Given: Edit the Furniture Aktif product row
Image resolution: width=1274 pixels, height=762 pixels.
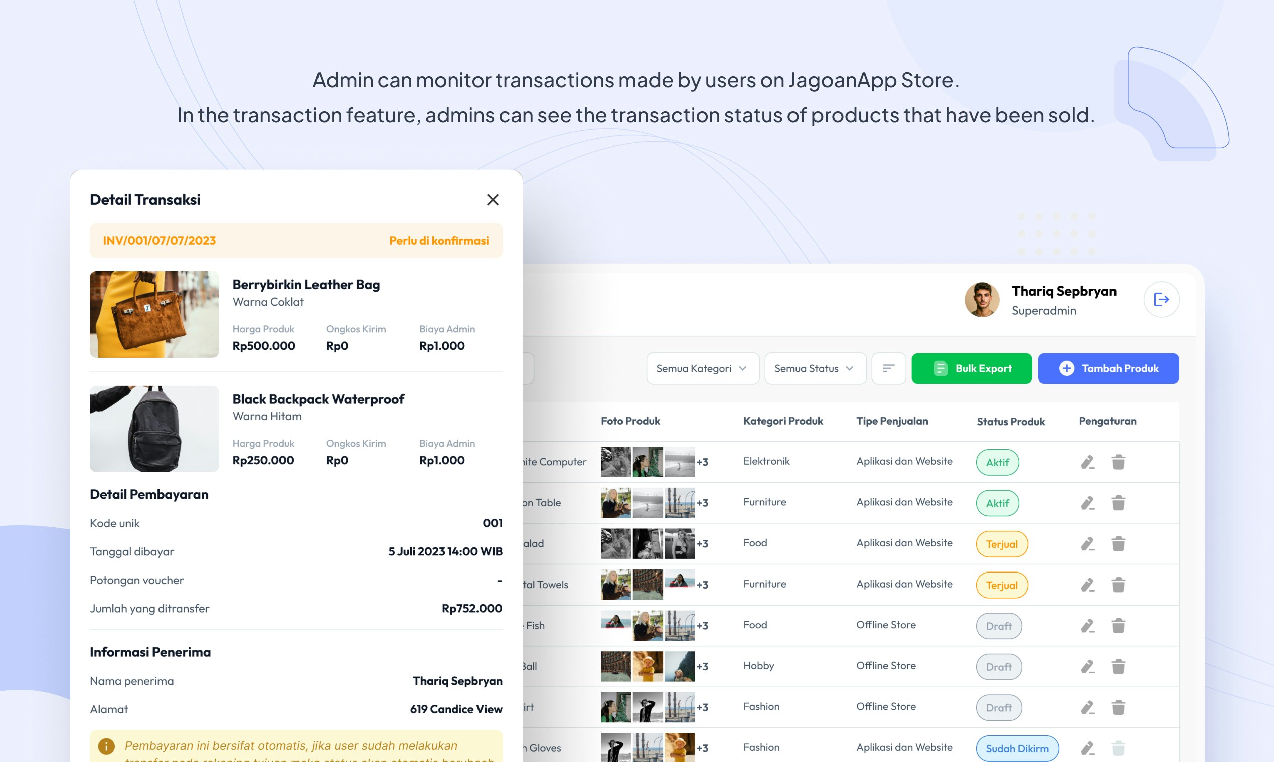Looking at the screenshot, I should [1087, 503].
